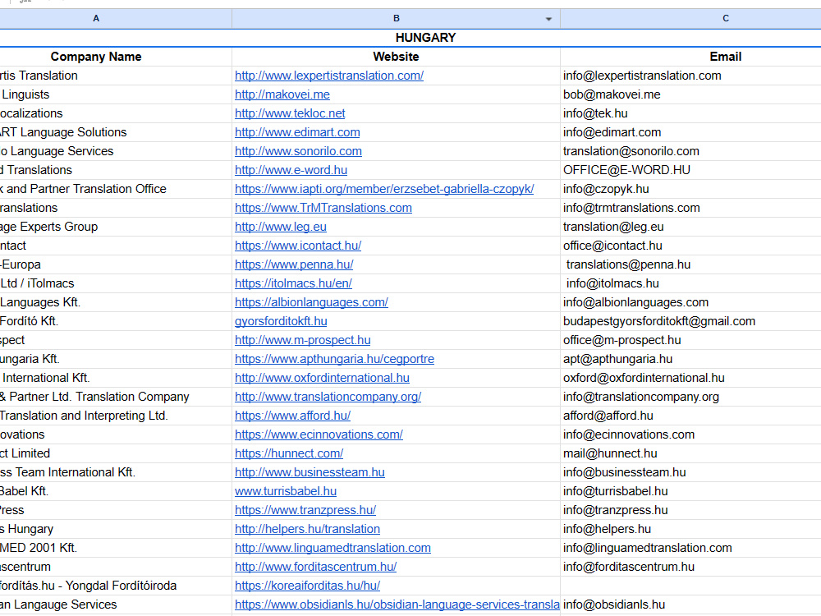Select cell afford@afford.hu
This screenshot has width=821, height=616.
(x=690, y=416)
